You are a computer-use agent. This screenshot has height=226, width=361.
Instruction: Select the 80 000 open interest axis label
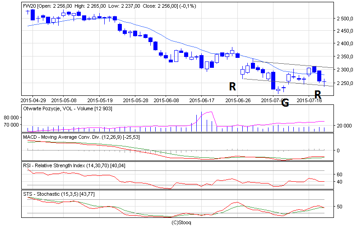tap(11, 118)
